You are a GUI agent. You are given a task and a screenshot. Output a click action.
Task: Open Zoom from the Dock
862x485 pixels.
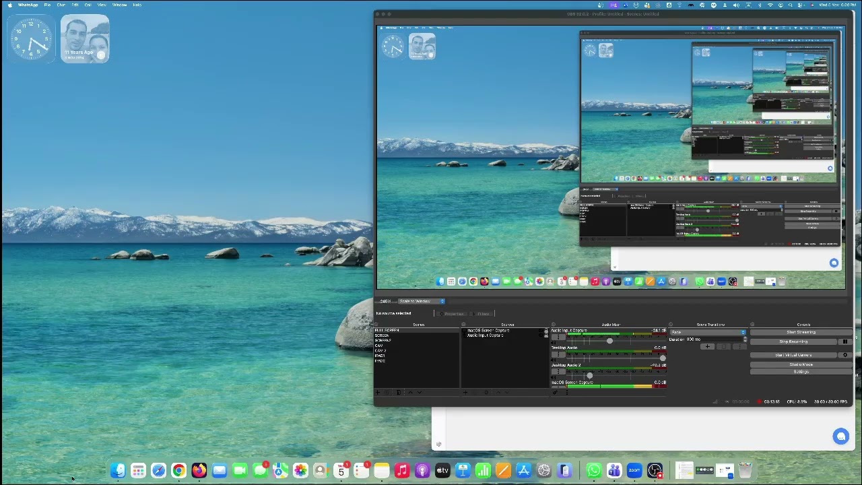click(x=634, y=470)
